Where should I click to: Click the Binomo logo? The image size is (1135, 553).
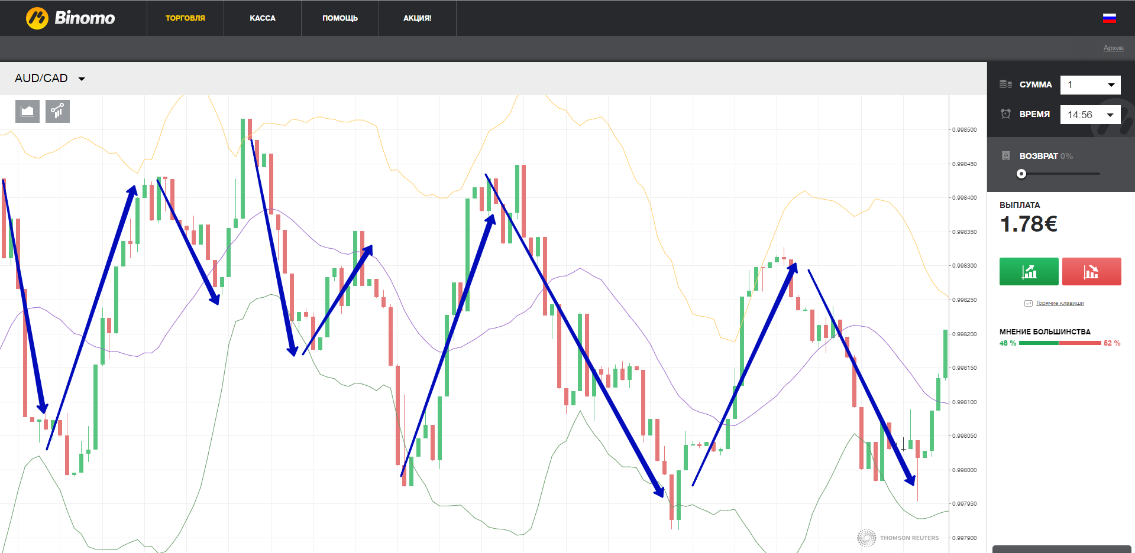(x=70, y=18)
